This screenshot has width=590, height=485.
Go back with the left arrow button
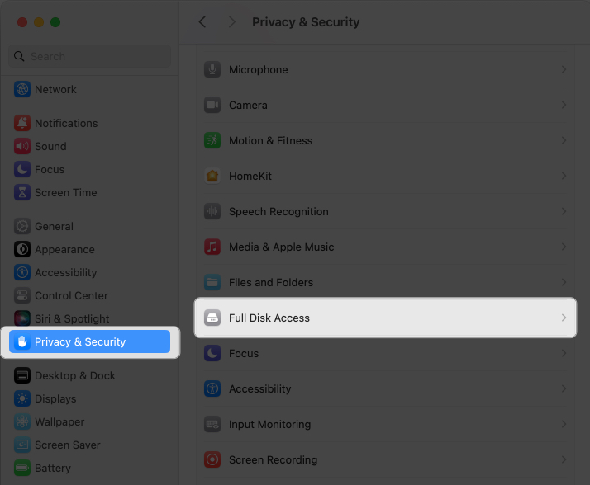[x=202, y=21]
